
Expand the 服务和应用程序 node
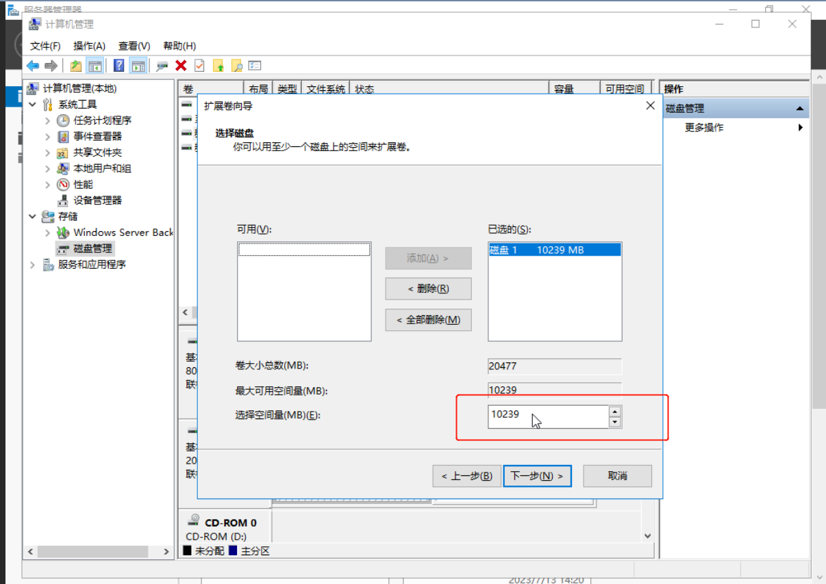33,265
